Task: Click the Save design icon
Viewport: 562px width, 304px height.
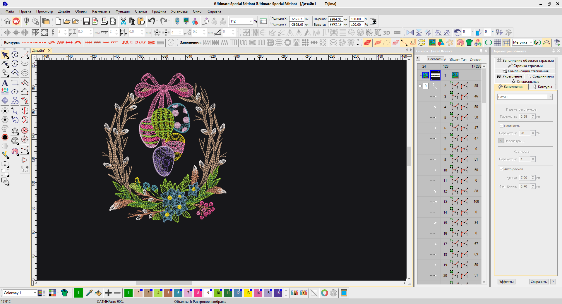Action: click(x=86, y=21)
